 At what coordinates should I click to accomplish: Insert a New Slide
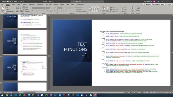17,9
